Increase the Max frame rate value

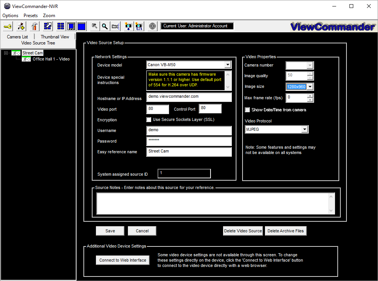tap(310, 96)
